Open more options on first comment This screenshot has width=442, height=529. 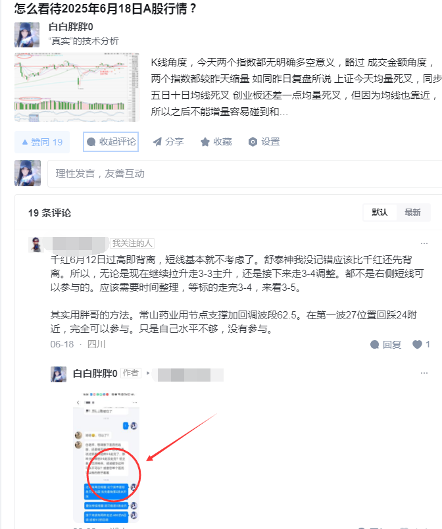[424, 243]
